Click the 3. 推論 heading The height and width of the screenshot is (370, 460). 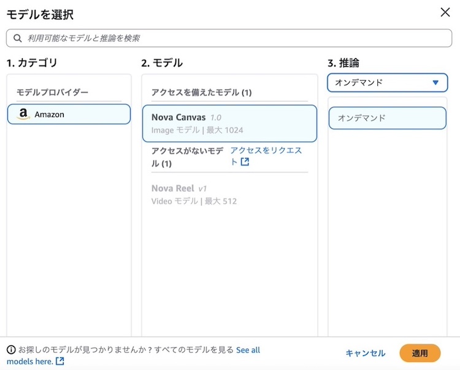click(x=343, y=63)
